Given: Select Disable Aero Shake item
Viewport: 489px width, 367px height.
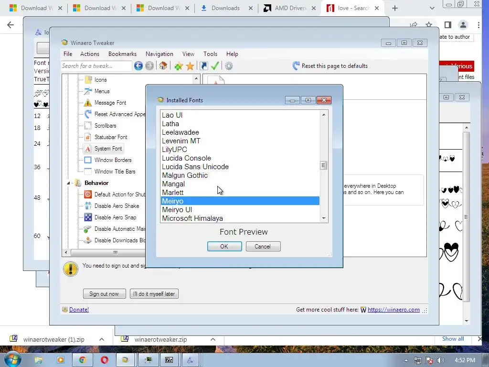Looking at the screenshot, I should pyautogui.click(x=117, y=206).
